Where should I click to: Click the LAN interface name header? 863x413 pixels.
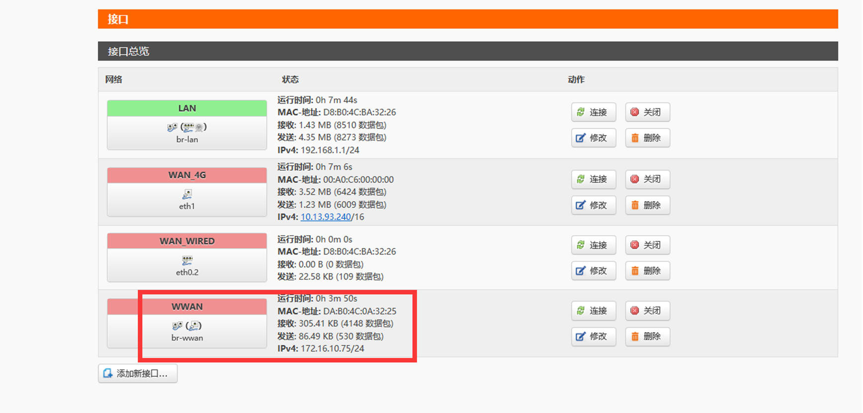pyautogui.click(x=187, y=108)
